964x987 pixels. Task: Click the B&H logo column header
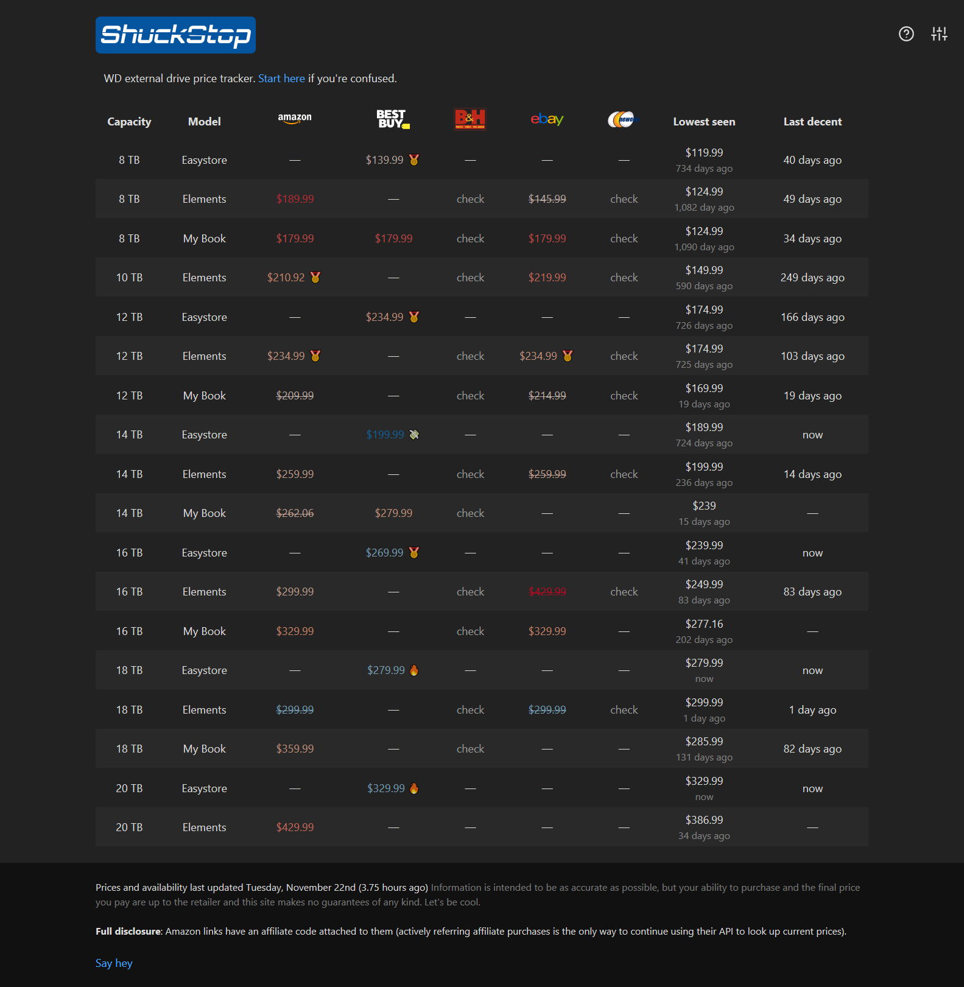[470, 119]
